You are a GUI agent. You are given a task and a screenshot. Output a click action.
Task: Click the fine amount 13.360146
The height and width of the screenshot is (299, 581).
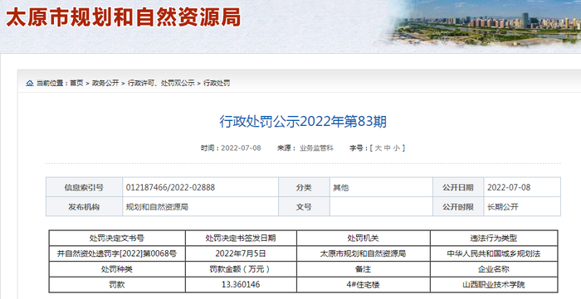coord(241,285)
